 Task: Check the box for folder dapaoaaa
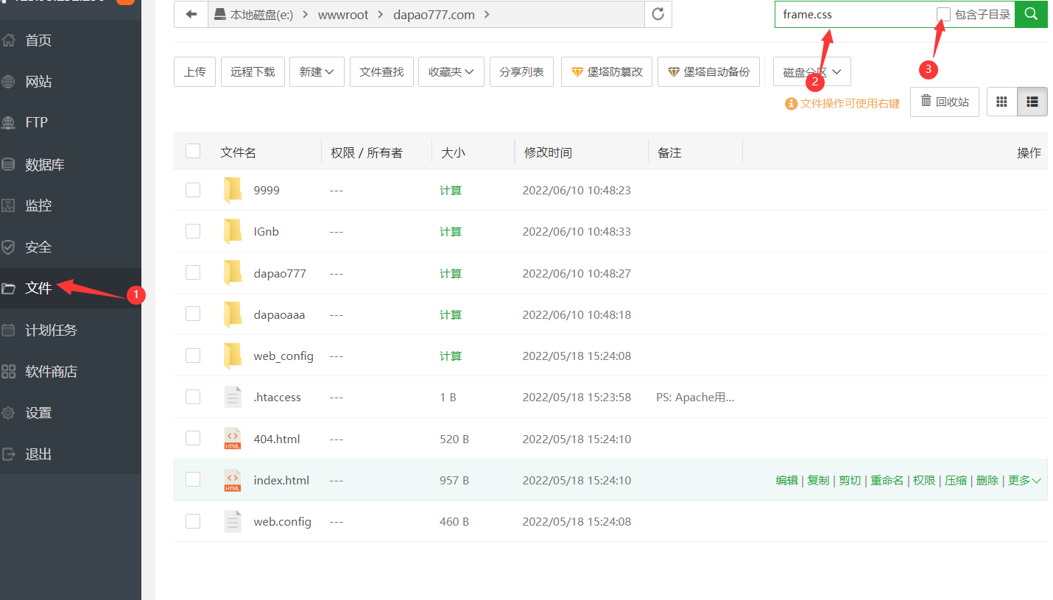[x=193, y=314]
